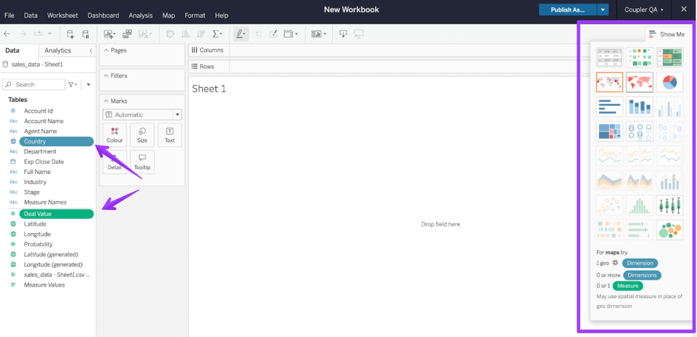697x337 pixels.
Task: Collapse the Data pane with the chevron
Action: [91, 50]
